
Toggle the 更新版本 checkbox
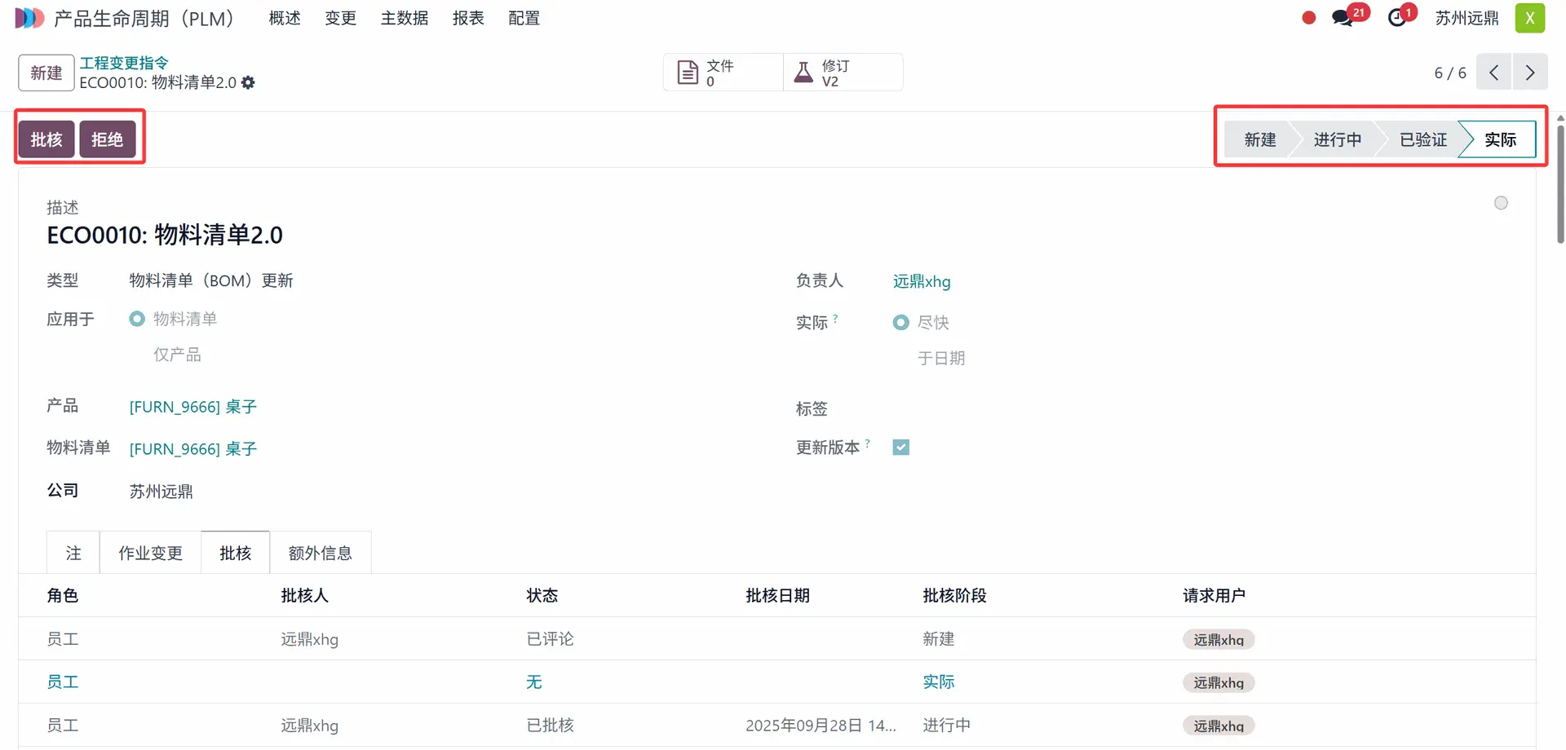coord(900,448)
